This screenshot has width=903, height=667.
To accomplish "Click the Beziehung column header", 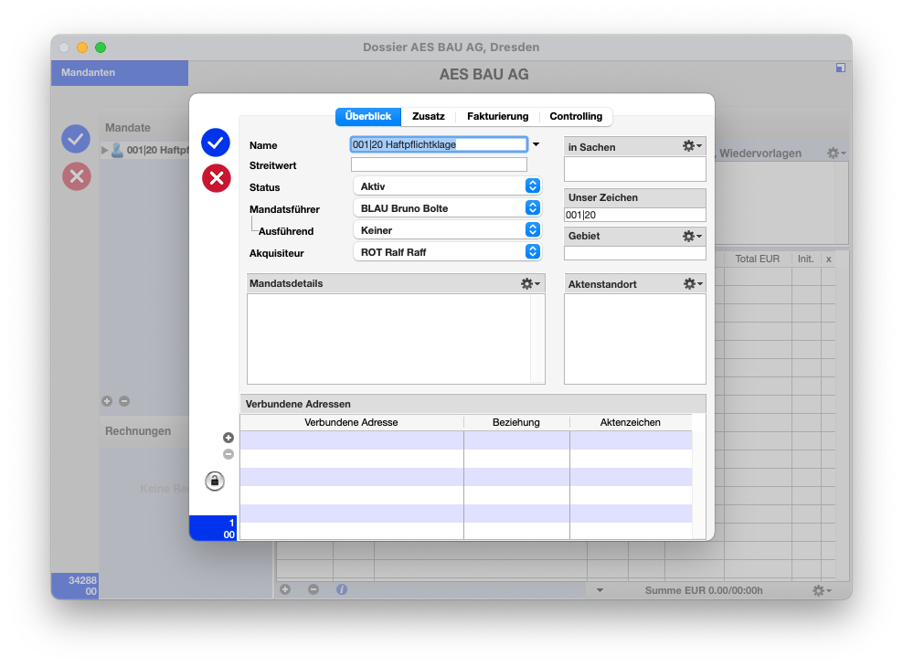I will [516, 422].
